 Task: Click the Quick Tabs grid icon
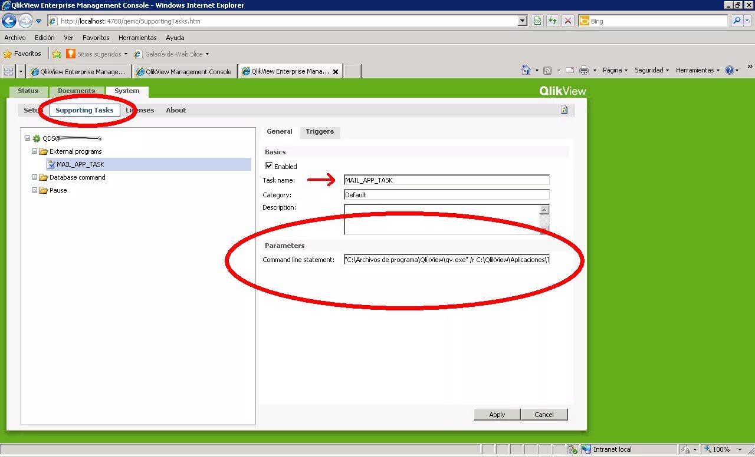point(9,71)
